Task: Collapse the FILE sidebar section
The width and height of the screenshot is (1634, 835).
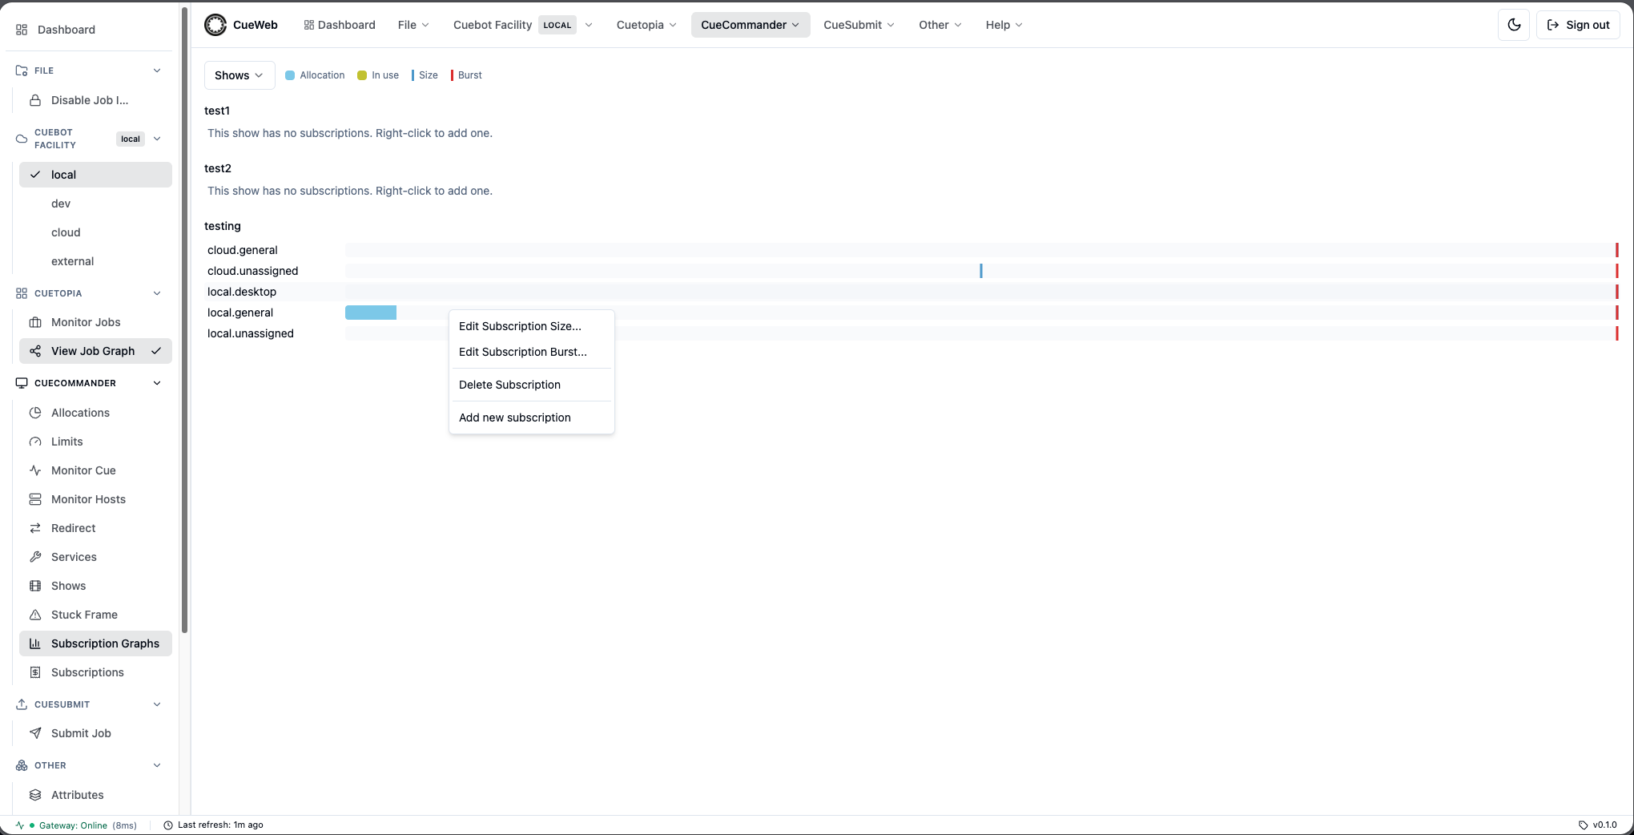Action: [157, 71]
